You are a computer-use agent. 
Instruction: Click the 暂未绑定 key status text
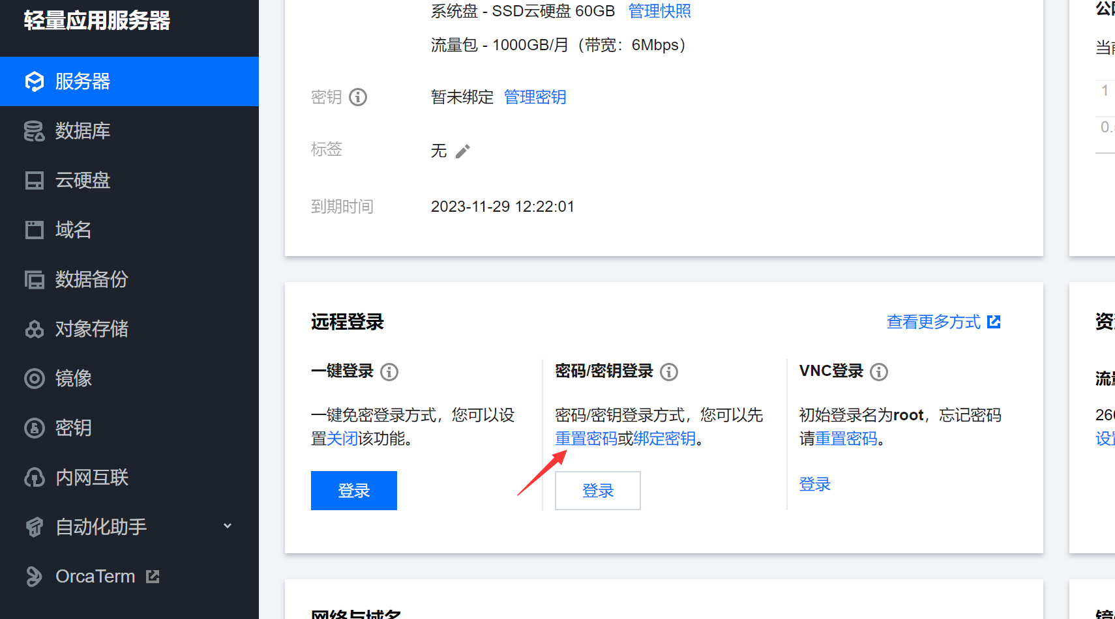(x=462, y=97)
